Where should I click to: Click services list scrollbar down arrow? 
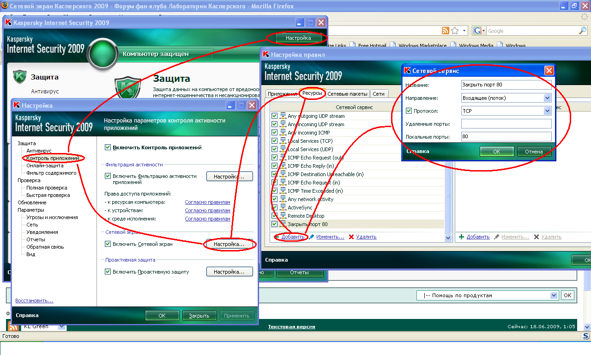click(x=448, y=237)
